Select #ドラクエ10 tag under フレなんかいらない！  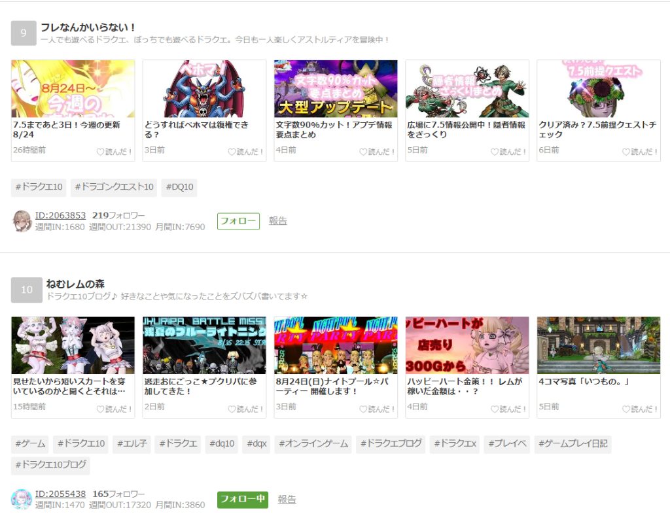pos(39,187)
